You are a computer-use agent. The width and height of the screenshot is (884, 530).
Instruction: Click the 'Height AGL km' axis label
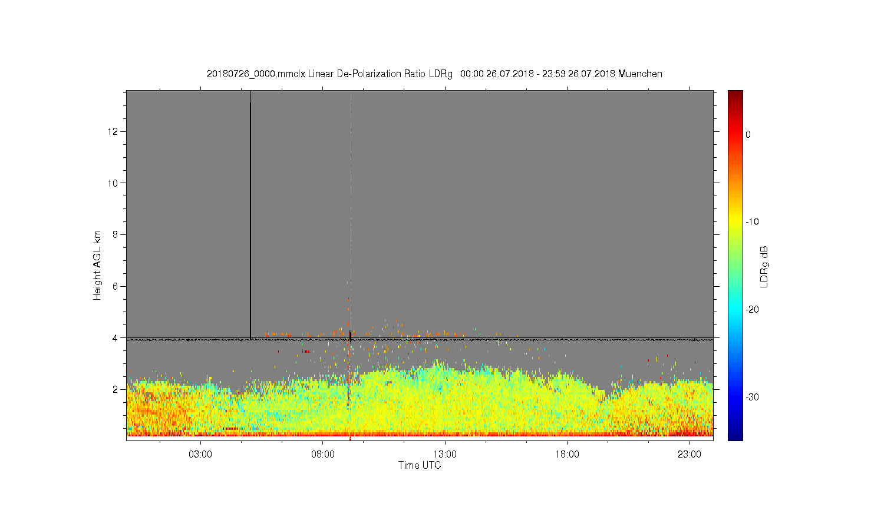(x=97, y=265)
